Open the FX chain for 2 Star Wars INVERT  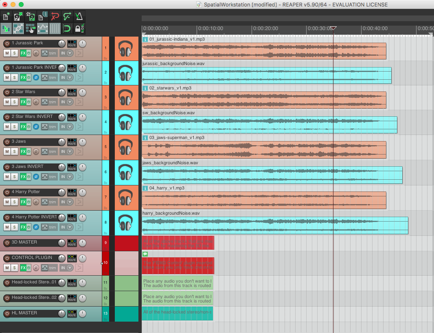(23, 126)
